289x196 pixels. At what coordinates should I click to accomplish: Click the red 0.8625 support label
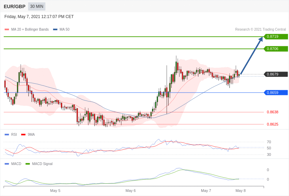point(273,124)
